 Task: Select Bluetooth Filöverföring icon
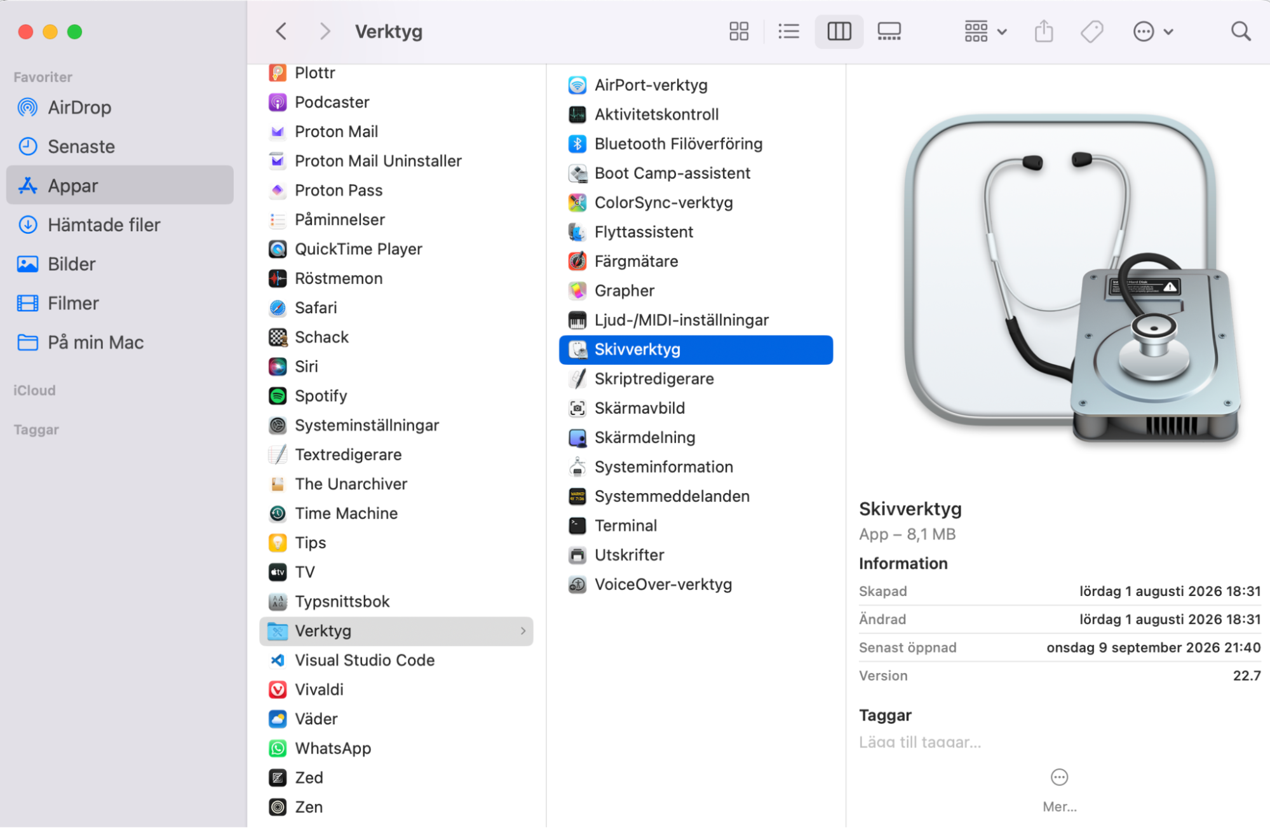(577, 144)
